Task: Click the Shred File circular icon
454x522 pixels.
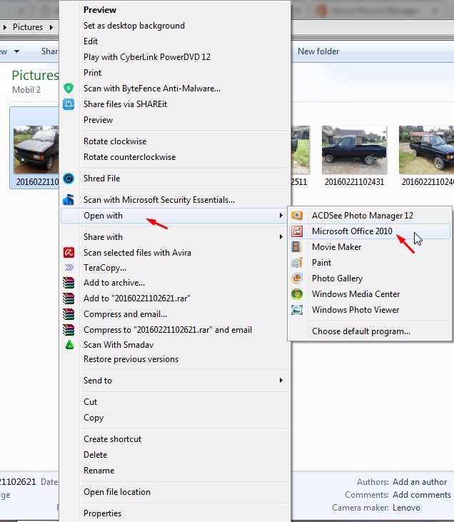Action: coord(69,179)
